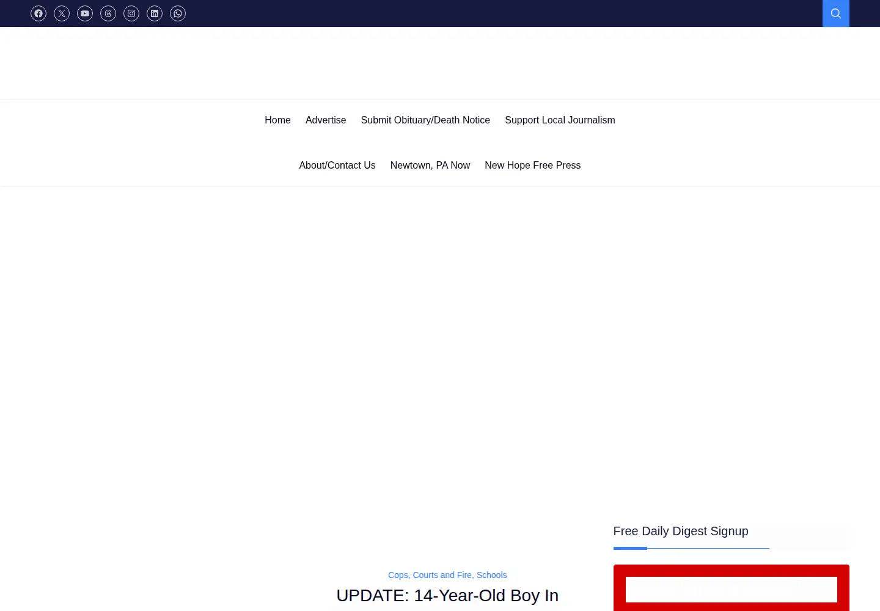
Task: Click the Free Daily Digest Signup heading
Action: point(681,531)
